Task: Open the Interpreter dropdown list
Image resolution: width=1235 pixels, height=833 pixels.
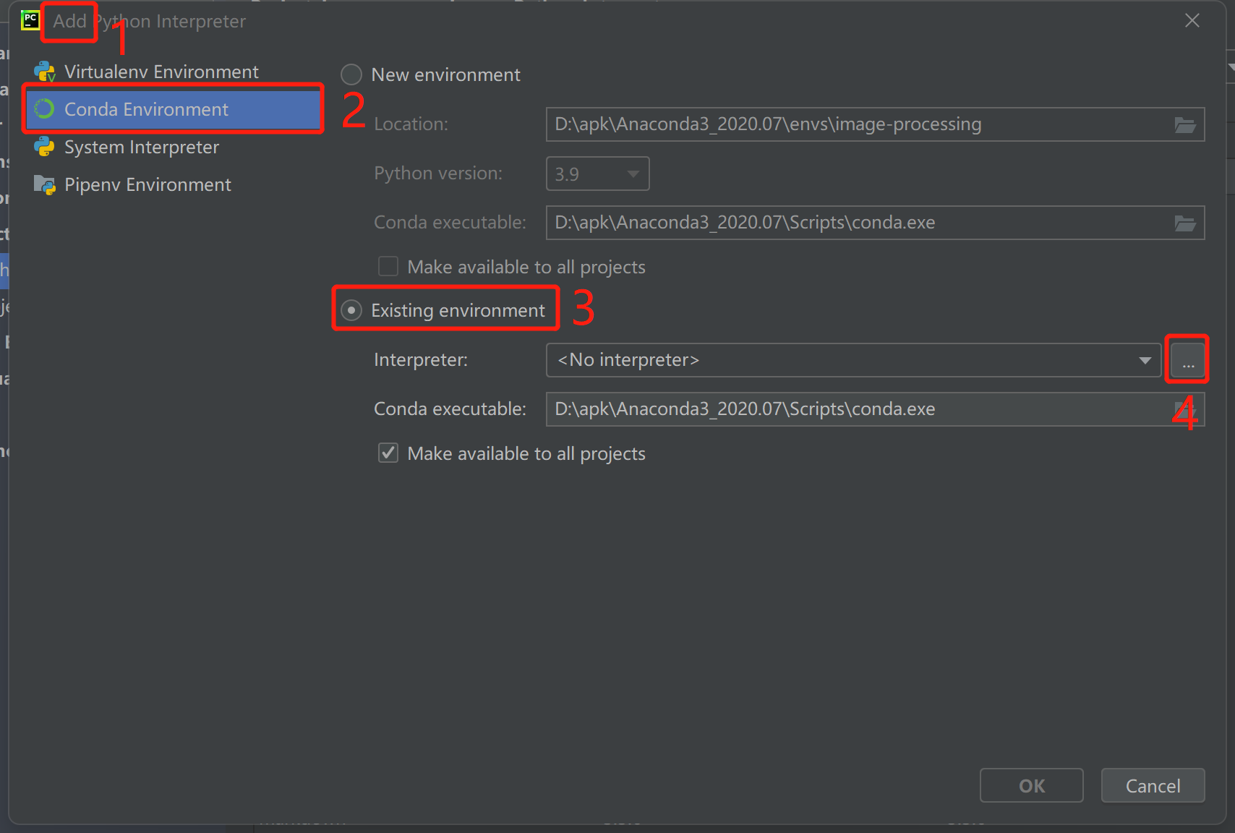Action: [853, 360]
